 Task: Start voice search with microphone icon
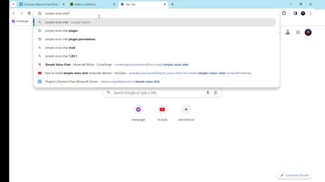coord(208,93)
